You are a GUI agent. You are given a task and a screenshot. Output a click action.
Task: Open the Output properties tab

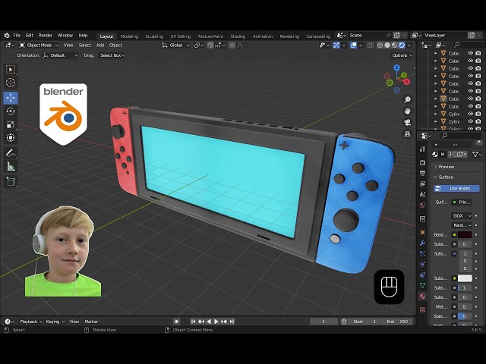coord(422,173)
